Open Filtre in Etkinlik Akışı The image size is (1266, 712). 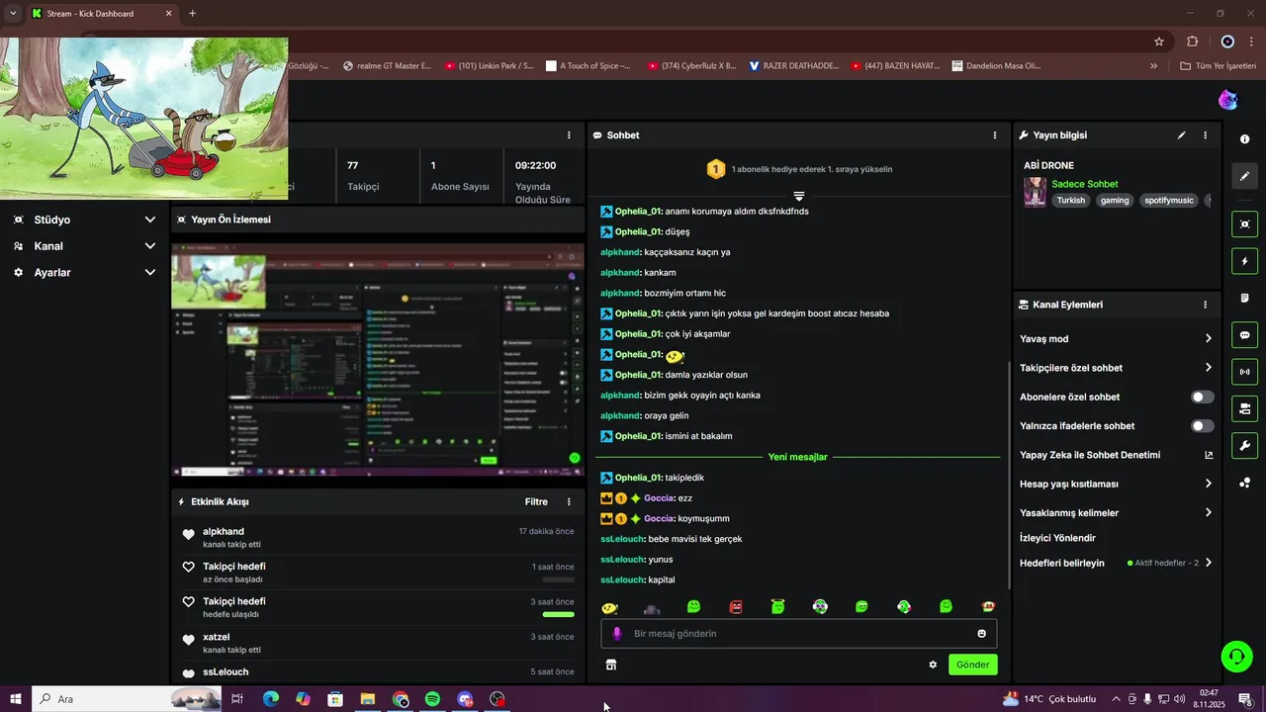tap(536, 502)
